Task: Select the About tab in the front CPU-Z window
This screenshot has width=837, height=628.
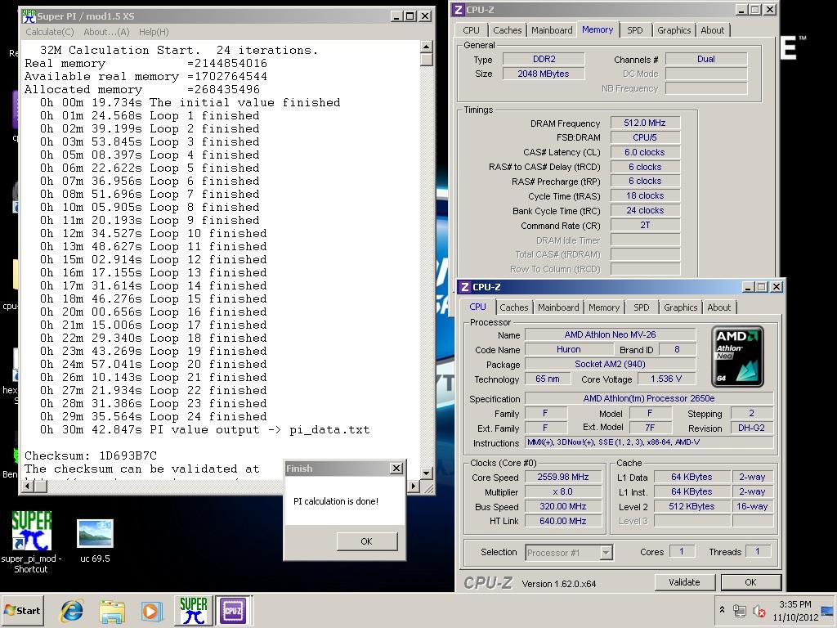Action: pyautogui.click(x=719, y=307)
